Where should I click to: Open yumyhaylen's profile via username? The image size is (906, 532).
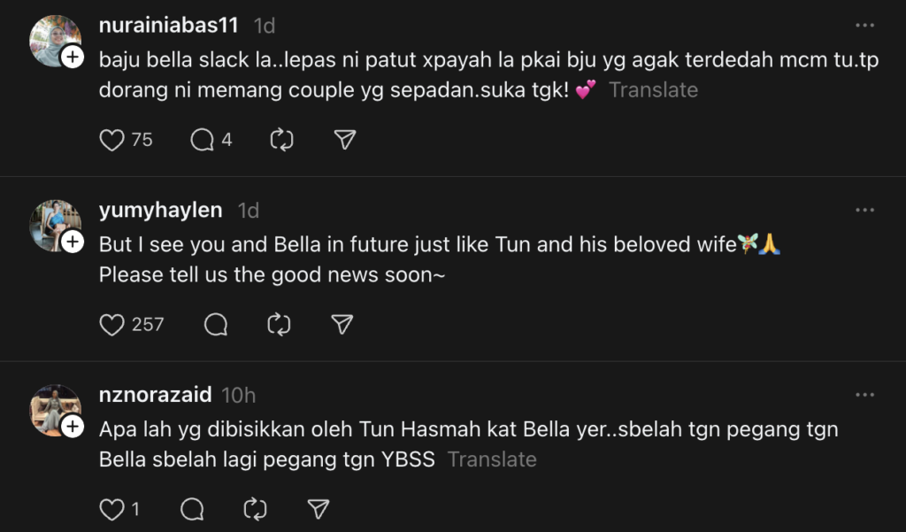click(162, 211)
